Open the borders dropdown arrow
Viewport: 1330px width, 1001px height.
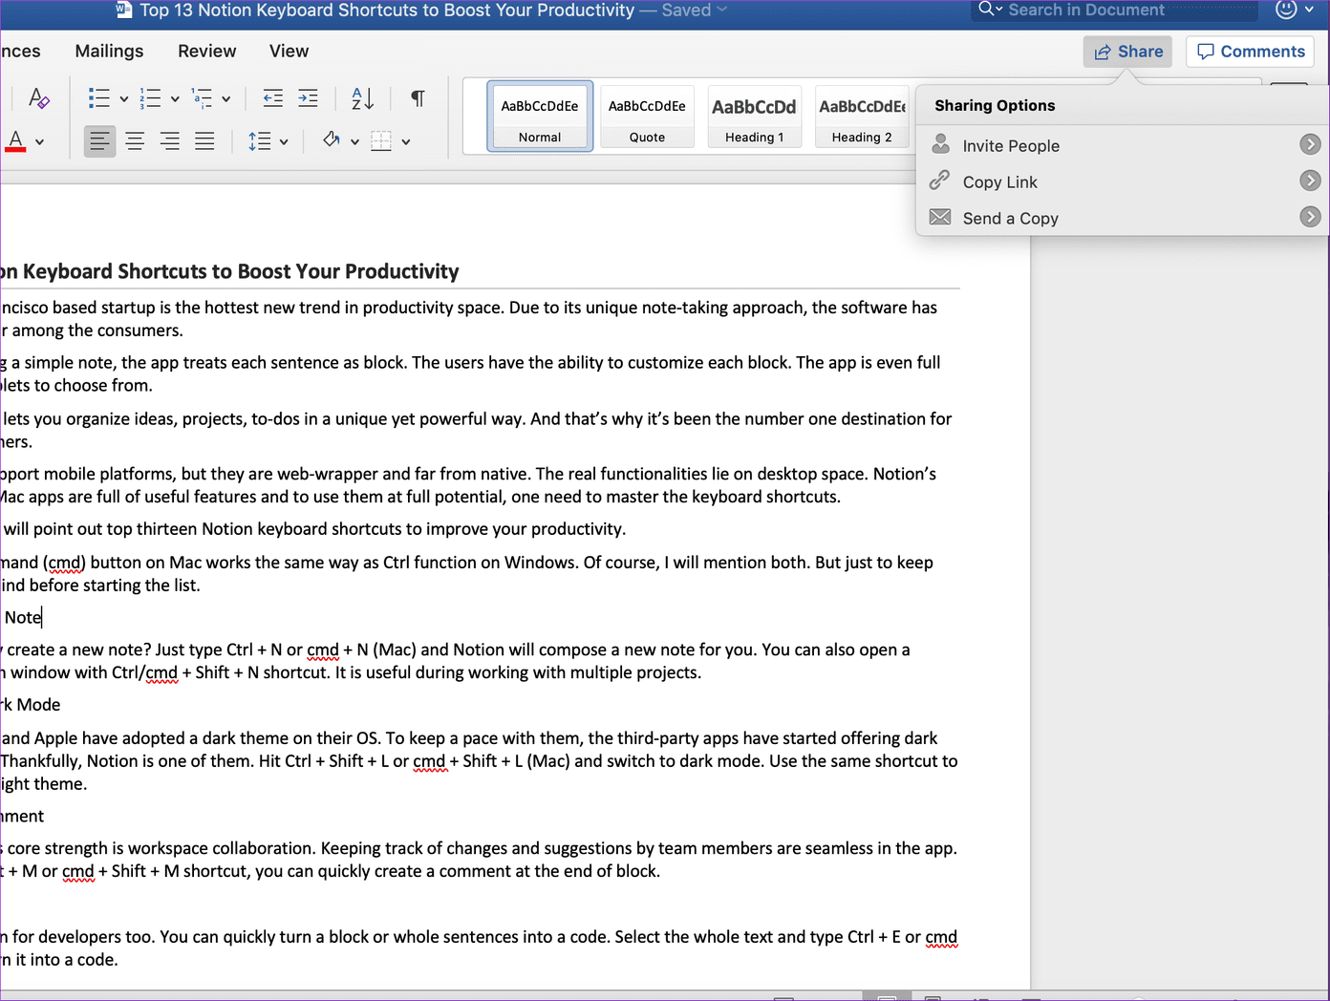(x=406, y=141)
